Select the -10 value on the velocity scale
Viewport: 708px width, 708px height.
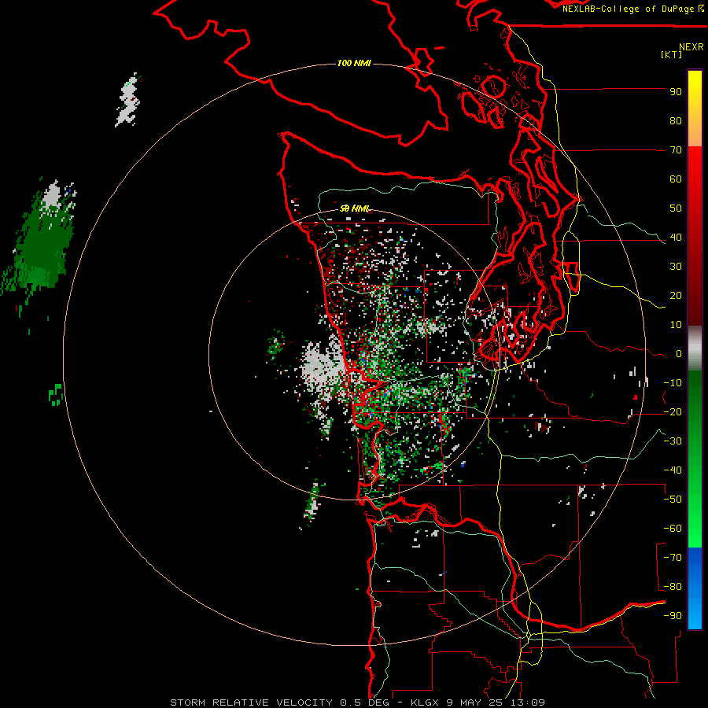[673, 383]
